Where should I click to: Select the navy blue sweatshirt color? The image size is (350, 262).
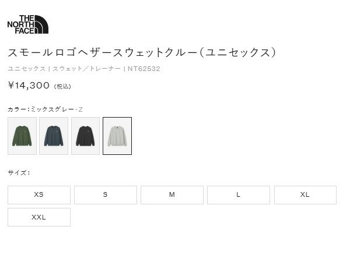[54, 136]
